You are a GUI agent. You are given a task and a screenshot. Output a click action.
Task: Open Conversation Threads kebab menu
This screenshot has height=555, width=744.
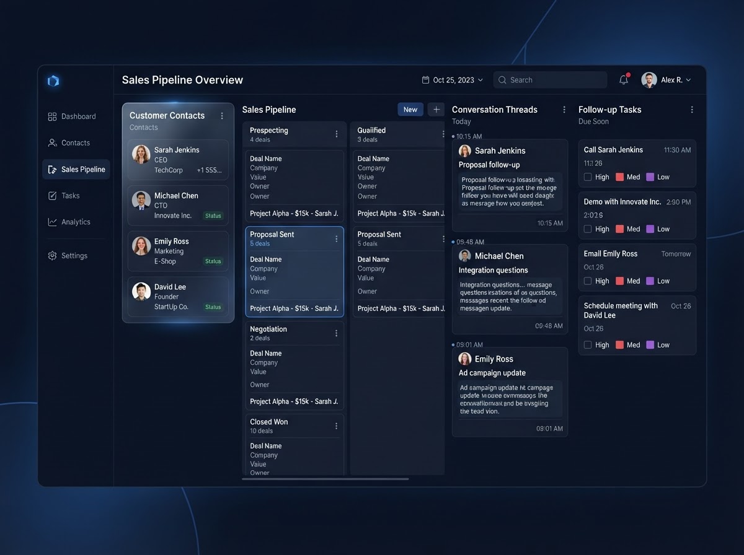click(564, 110)
